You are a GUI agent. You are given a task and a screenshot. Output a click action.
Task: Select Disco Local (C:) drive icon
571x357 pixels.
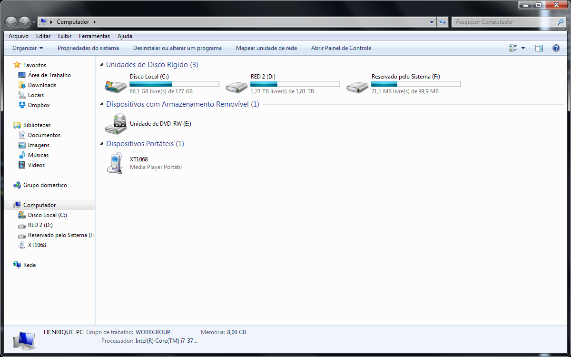coord(116,86)
